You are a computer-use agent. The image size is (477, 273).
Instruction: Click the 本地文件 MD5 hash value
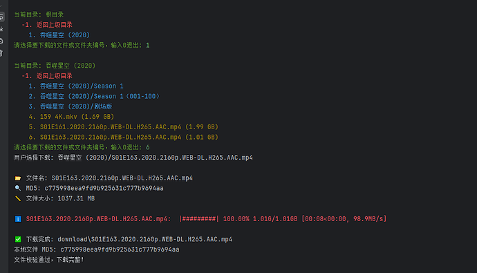click(120, 250)
